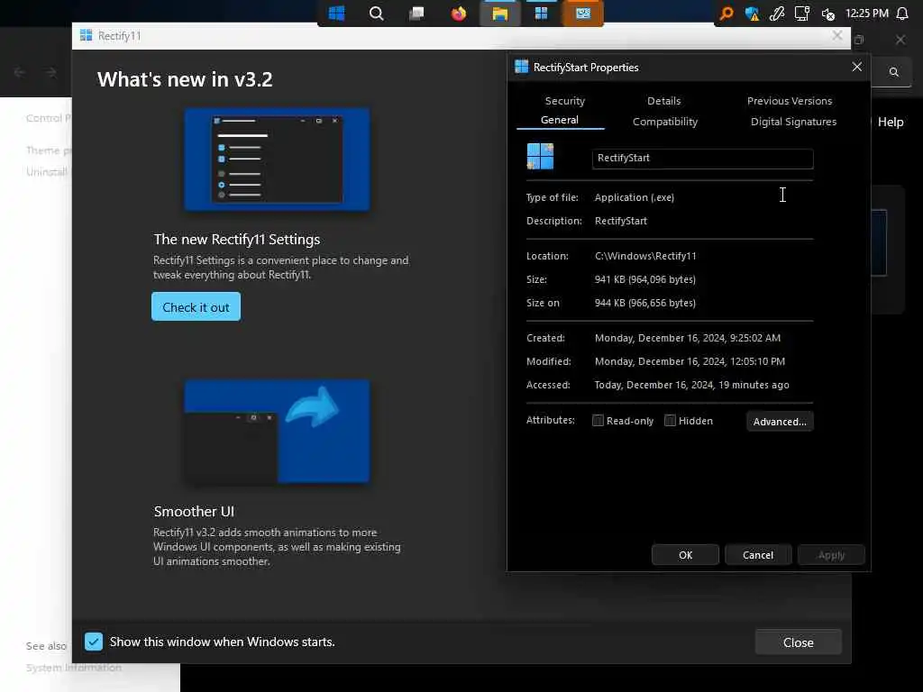
Task: Go back in the background Control Panel window
Action: [x=20, y=72]
